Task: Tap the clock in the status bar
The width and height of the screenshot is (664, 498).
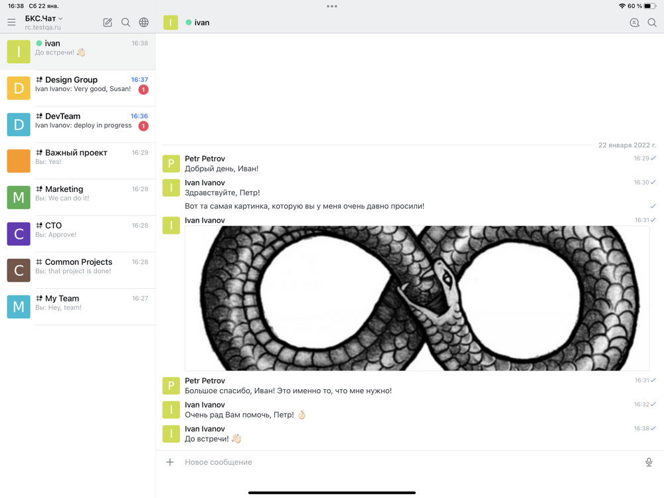Action: pos(16,6)
